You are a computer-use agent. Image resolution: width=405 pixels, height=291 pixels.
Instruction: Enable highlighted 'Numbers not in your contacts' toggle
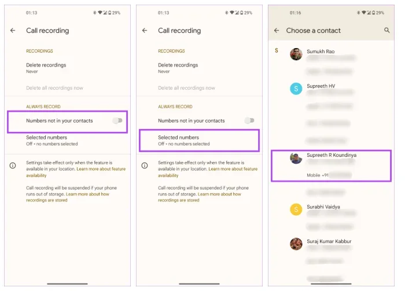[x=117, y=120]
